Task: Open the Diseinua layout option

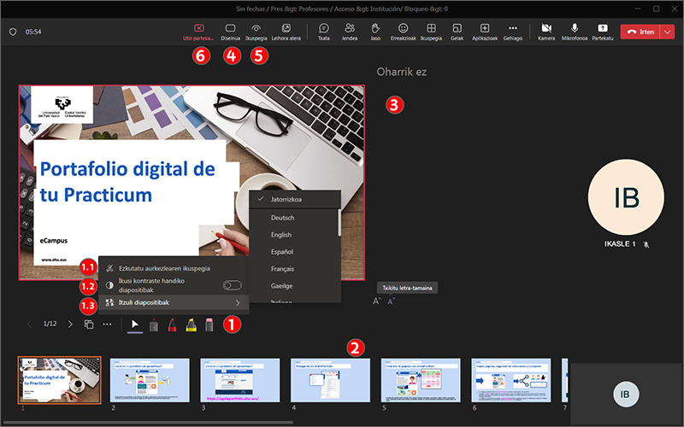Action: click(230, 28)
